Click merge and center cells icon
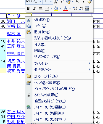Image resolution: width=103 pixels, height=124 pixels. coord(87,9)
